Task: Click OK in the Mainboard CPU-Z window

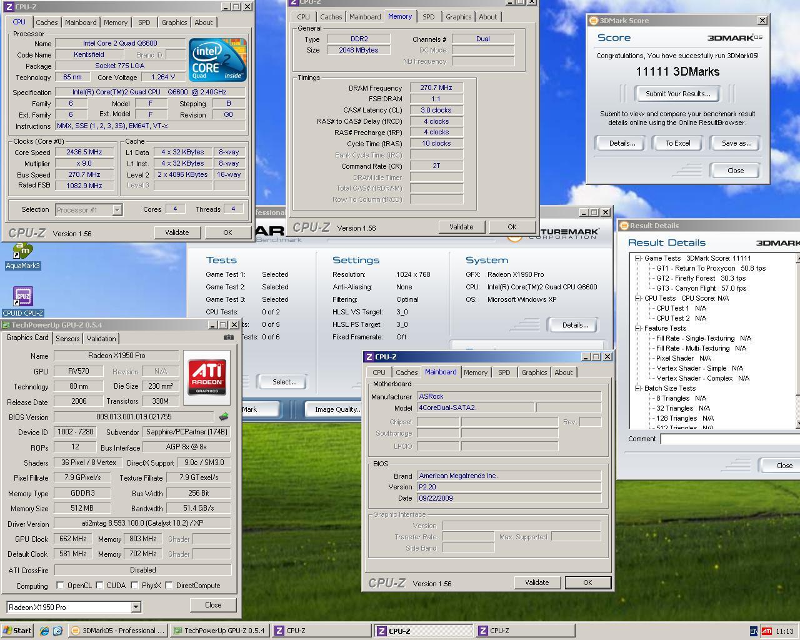Action: 587,582
